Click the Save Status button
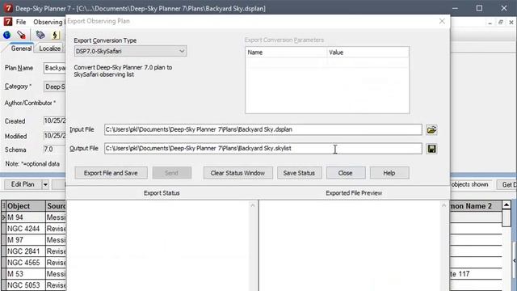Viewport: 517px width, 291px height. pos(299,173)
